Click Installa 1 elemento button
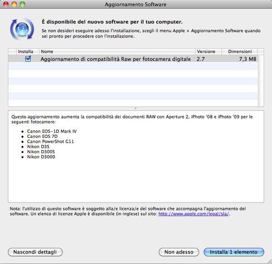This screenshot has width=272, height=264. click(233, 252)
